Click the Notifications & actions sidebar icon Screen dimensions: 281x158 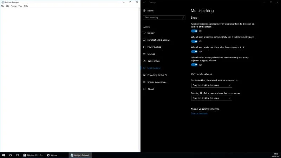[144, 40]
